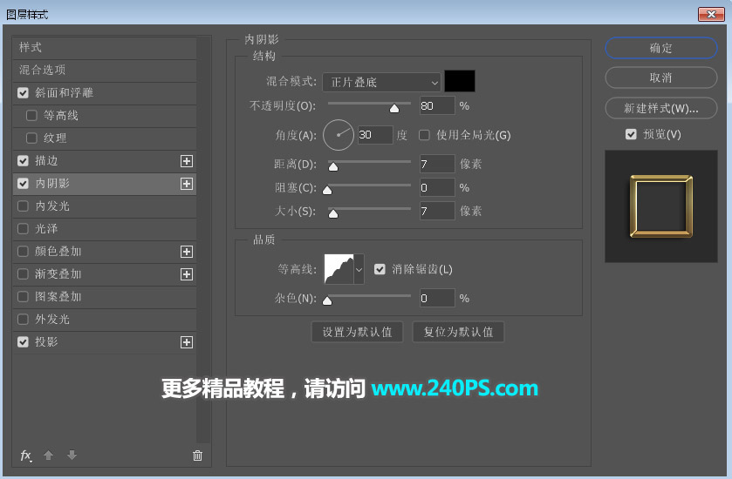Viewport: 732px width, 479px height.
Task: Click the 距离 slider handle
Action: pos(333,167)
